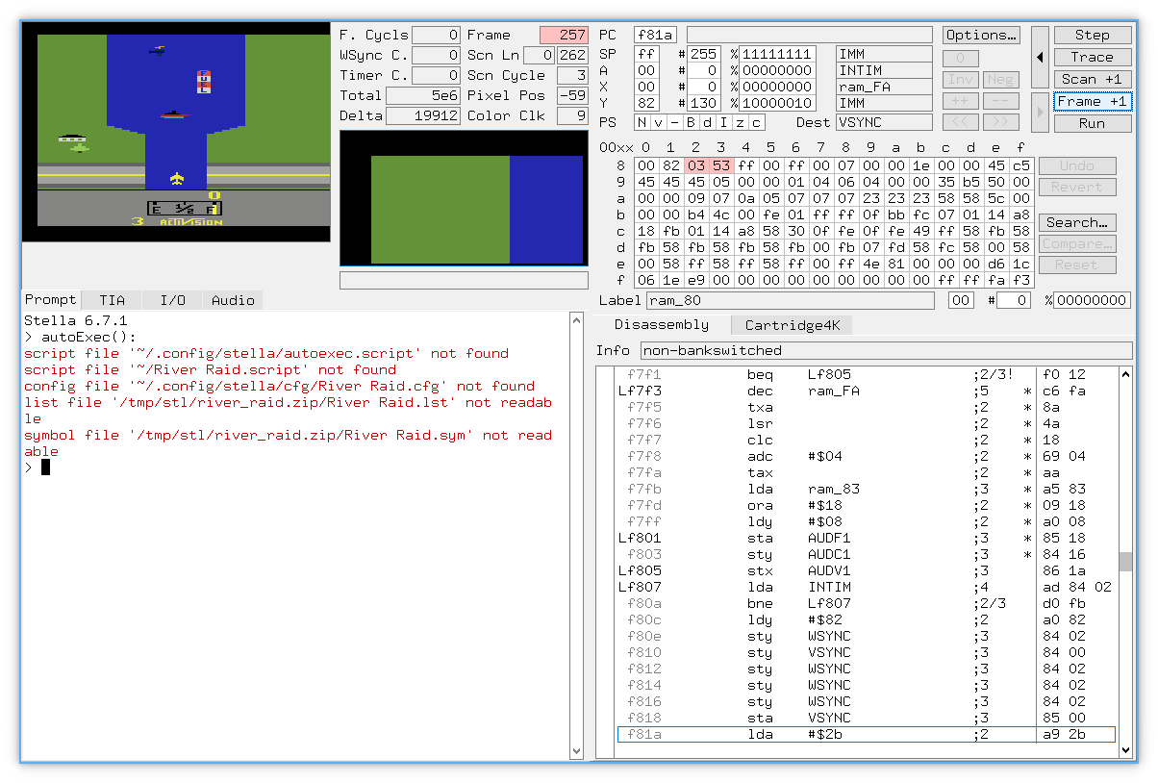Click the decrement -- button

point(999,101)
